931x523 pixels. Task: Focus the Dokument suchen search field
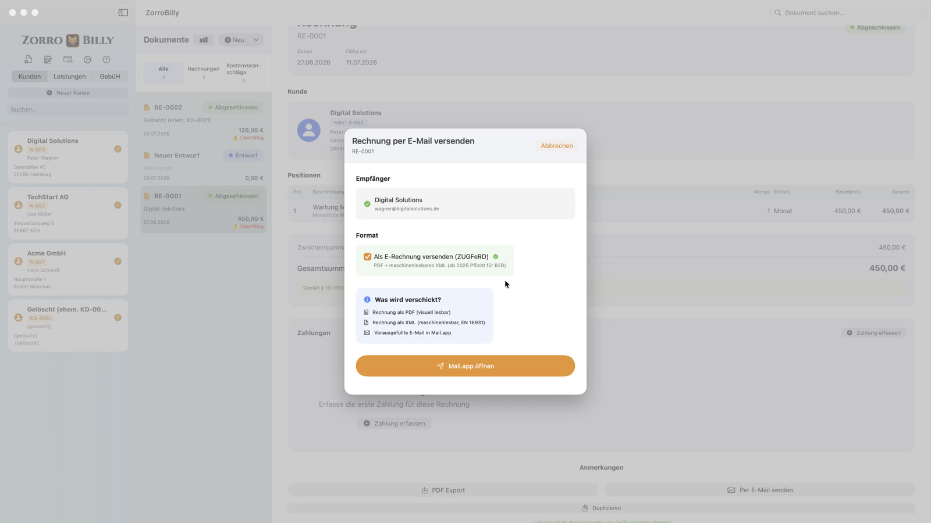pyautogui.click(x=847, y=13)
